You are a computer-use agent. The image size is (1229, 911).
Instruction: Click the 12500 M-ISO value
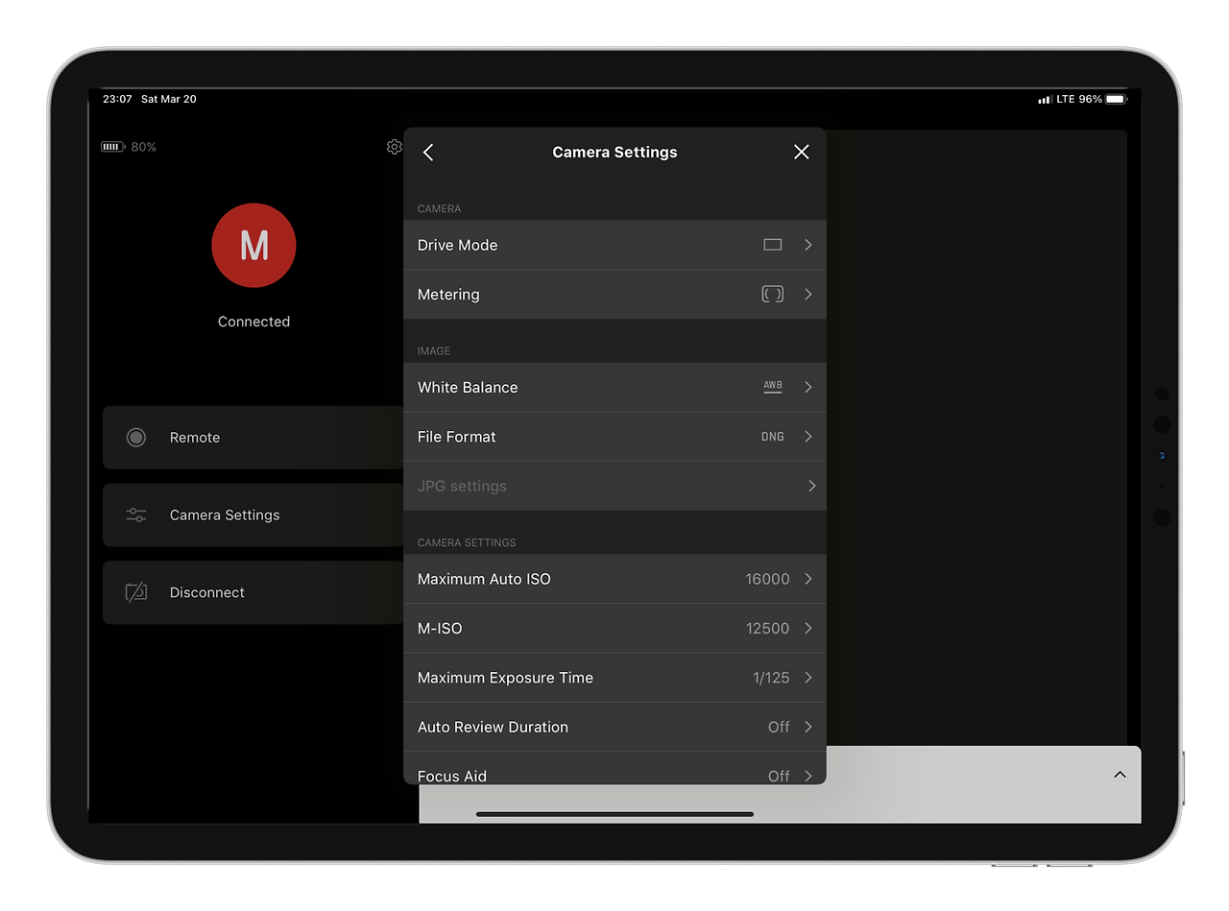point(768,629)
